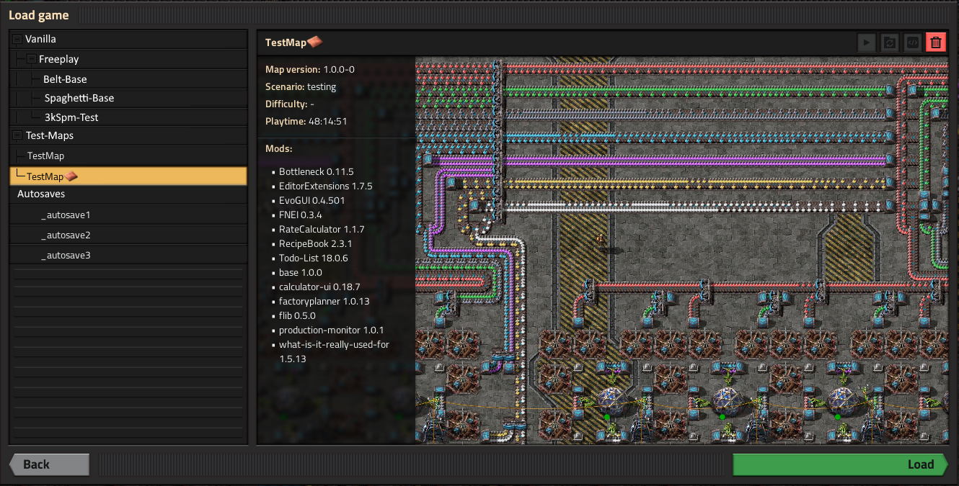
Task: Click mod entry FNEI 0.3.4
Action: [x=301, y=215]
